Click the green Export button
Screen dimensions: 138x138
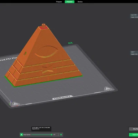(x=134, y=135)
